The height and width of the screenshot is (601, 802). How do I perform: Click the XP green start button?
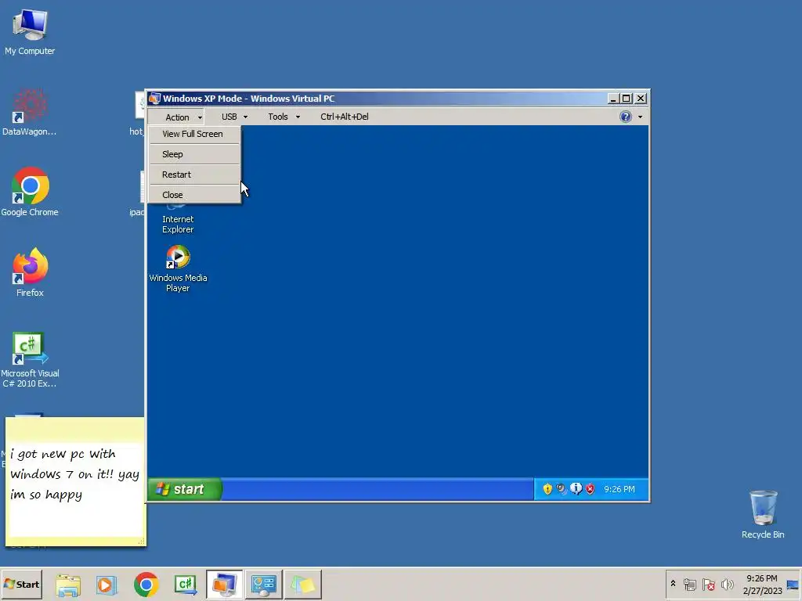pos(185,489)
